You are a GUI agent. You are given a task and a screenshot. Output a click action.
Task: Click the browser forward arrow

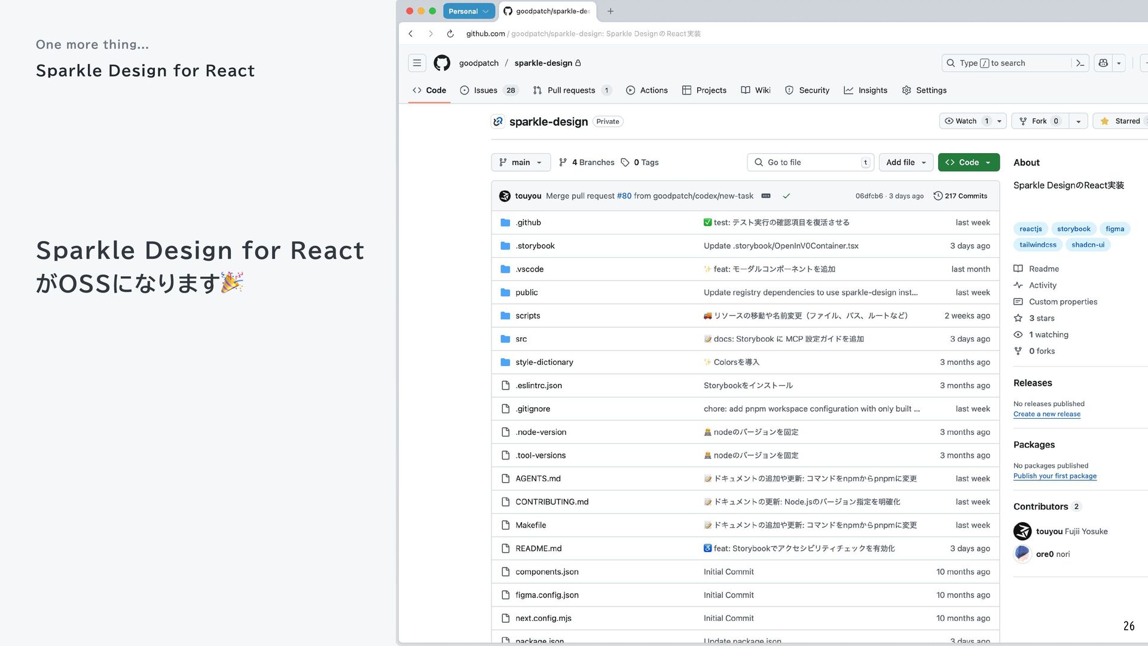click(x=430, y=33)
